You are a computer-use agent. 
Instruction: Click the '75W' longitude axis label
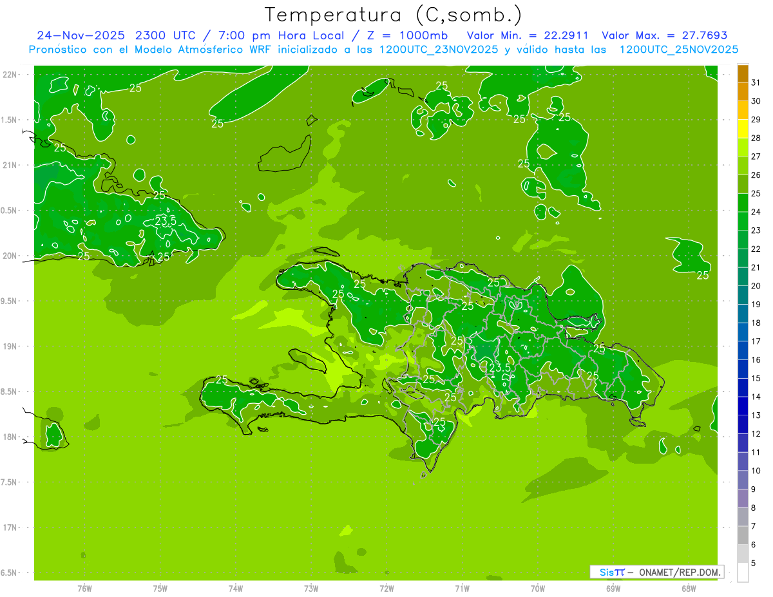(x=160, y=589)
